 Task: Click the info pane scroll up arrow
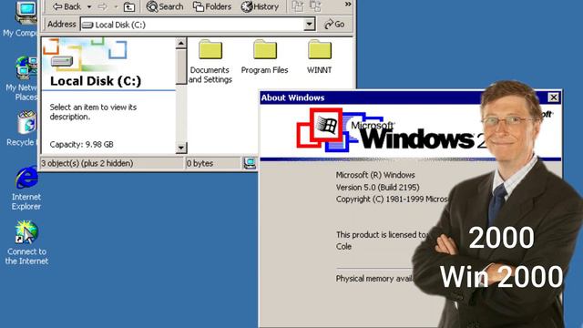click(181, 44)
